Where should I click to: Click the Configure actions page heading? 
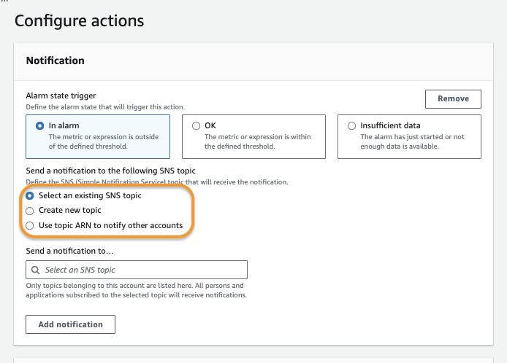click(79, 21)
